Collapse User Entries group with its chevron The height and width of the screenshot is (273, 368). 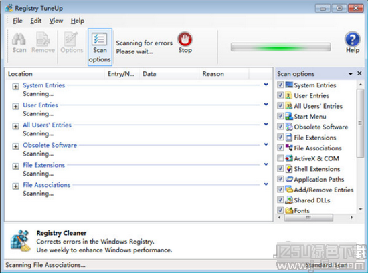click(x=266, y=105)
